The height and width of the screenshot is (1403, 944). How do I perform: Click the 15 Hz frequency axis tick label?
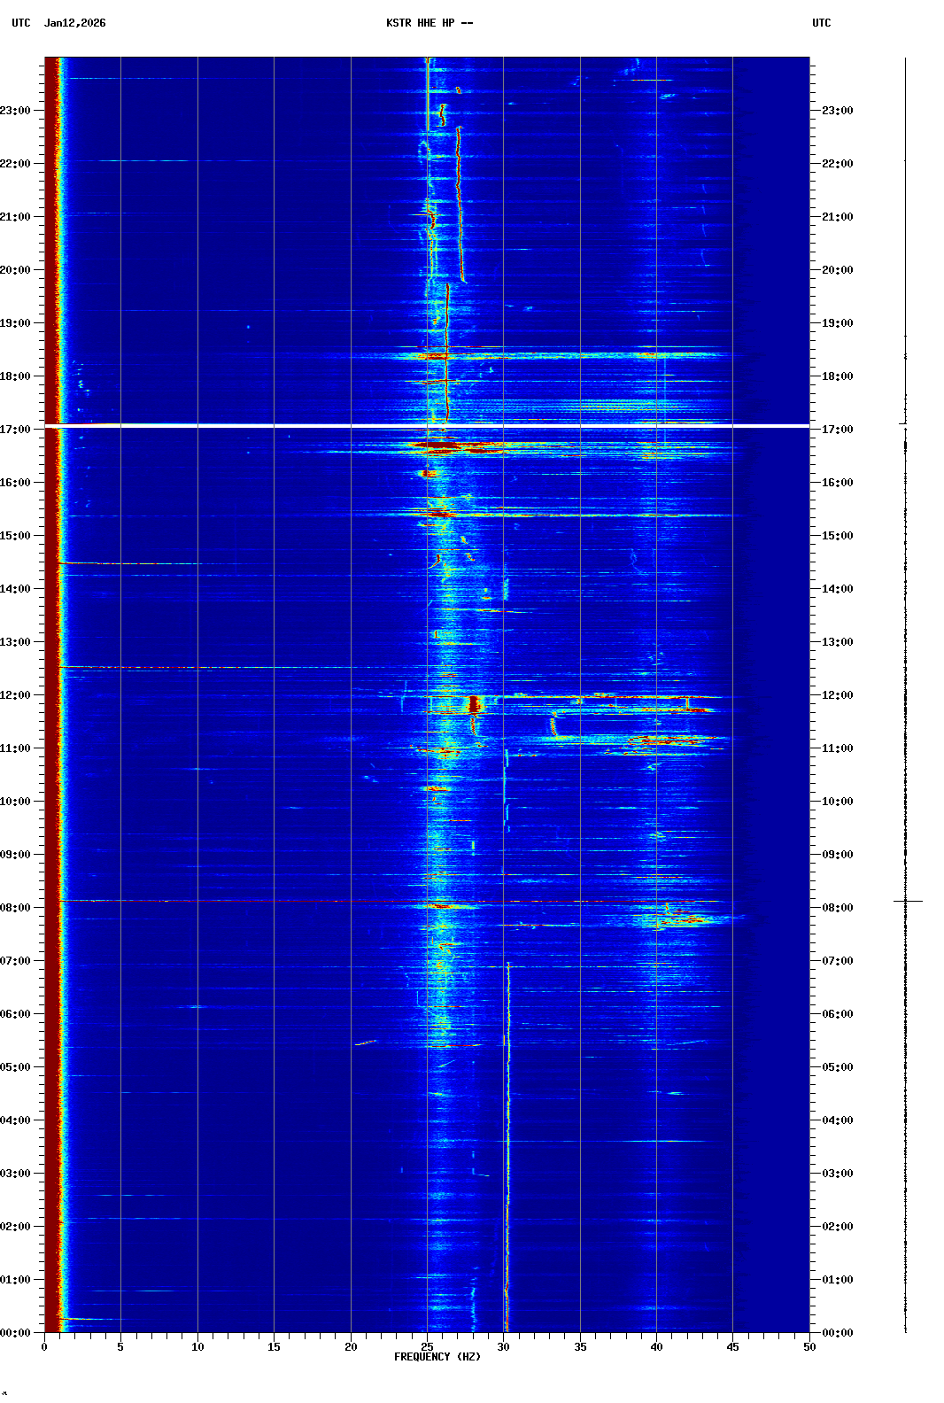[274, 1346]
